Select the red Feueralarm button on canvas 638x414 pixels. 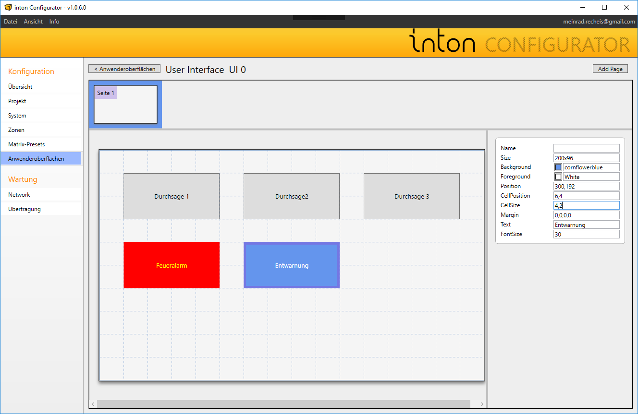point(172,265)
